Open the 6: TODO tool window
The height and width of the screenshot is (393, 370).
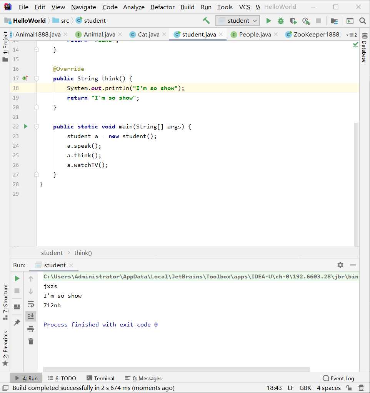coord(62,378)
